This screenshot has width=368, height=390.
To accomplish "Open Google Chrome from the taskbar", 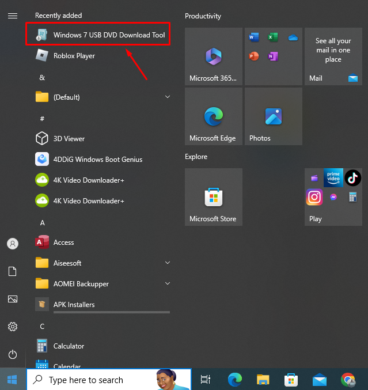I will 348,380.
